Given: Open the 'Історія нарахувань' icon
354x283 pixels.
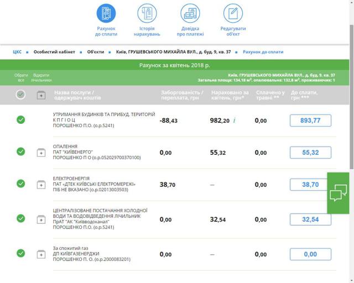Looking at the screenshot, I should click(x=147, y=13).
